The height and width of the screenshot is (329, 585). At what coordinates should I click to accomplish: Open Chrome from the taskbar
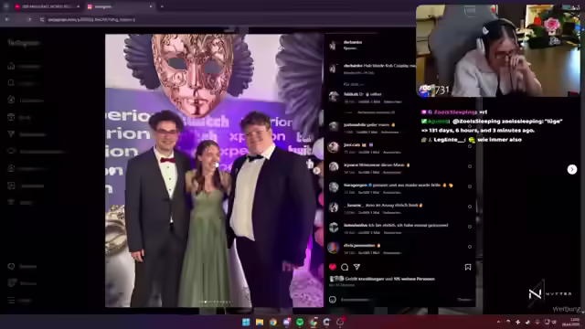(x=273, y=322)
